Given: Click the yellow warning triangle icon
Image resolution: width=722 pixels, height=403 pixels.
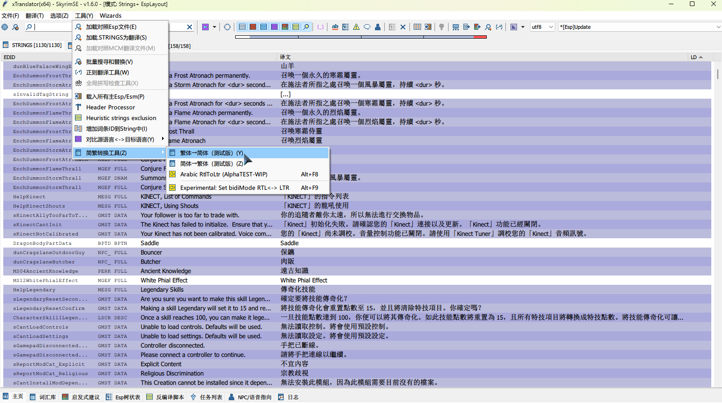Looking at the screenshot, I should pos(356,27).
